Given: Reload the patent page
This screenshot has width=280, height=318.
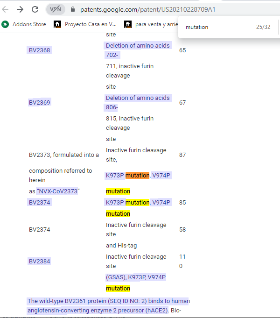Looking at the screenshot, I should [x=35, y=9].
